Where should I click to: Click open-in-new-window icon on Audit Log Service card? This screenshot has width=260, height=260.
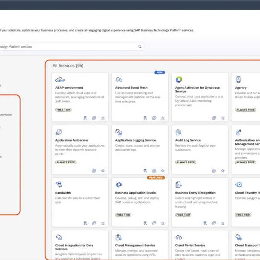(214, 170)
